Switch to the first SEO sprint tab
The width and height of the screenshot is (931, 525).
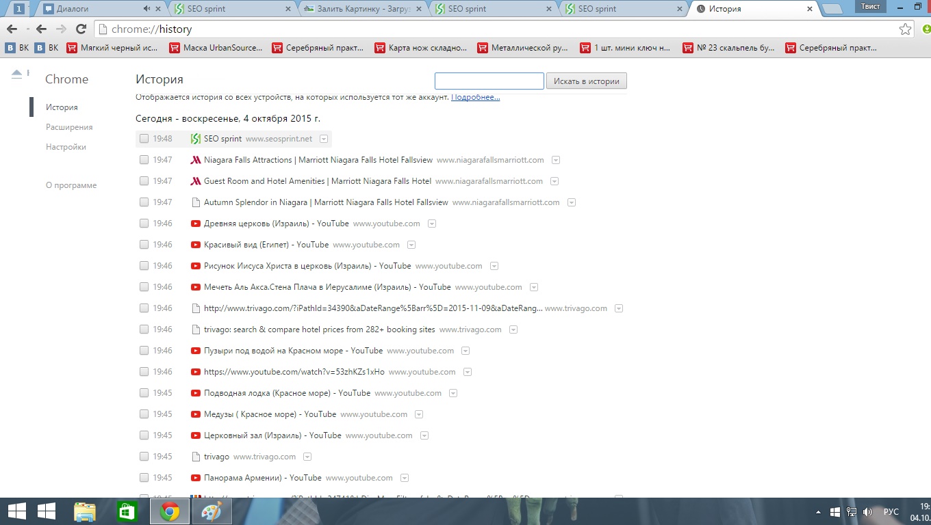point(233,9)
